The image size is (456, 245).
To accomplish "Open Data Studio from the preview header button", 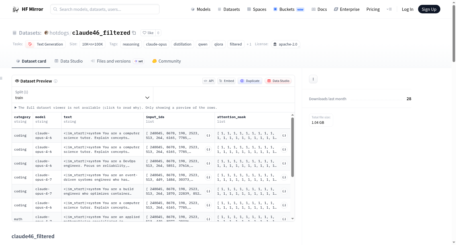I will click(278, 81).
